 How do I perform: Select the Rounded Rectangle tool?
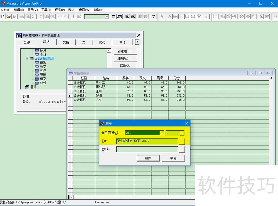[x=193, y=16]
